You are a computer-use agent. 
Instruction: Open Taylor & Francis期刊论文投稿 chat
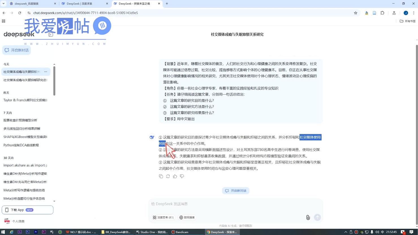[25, 100]
